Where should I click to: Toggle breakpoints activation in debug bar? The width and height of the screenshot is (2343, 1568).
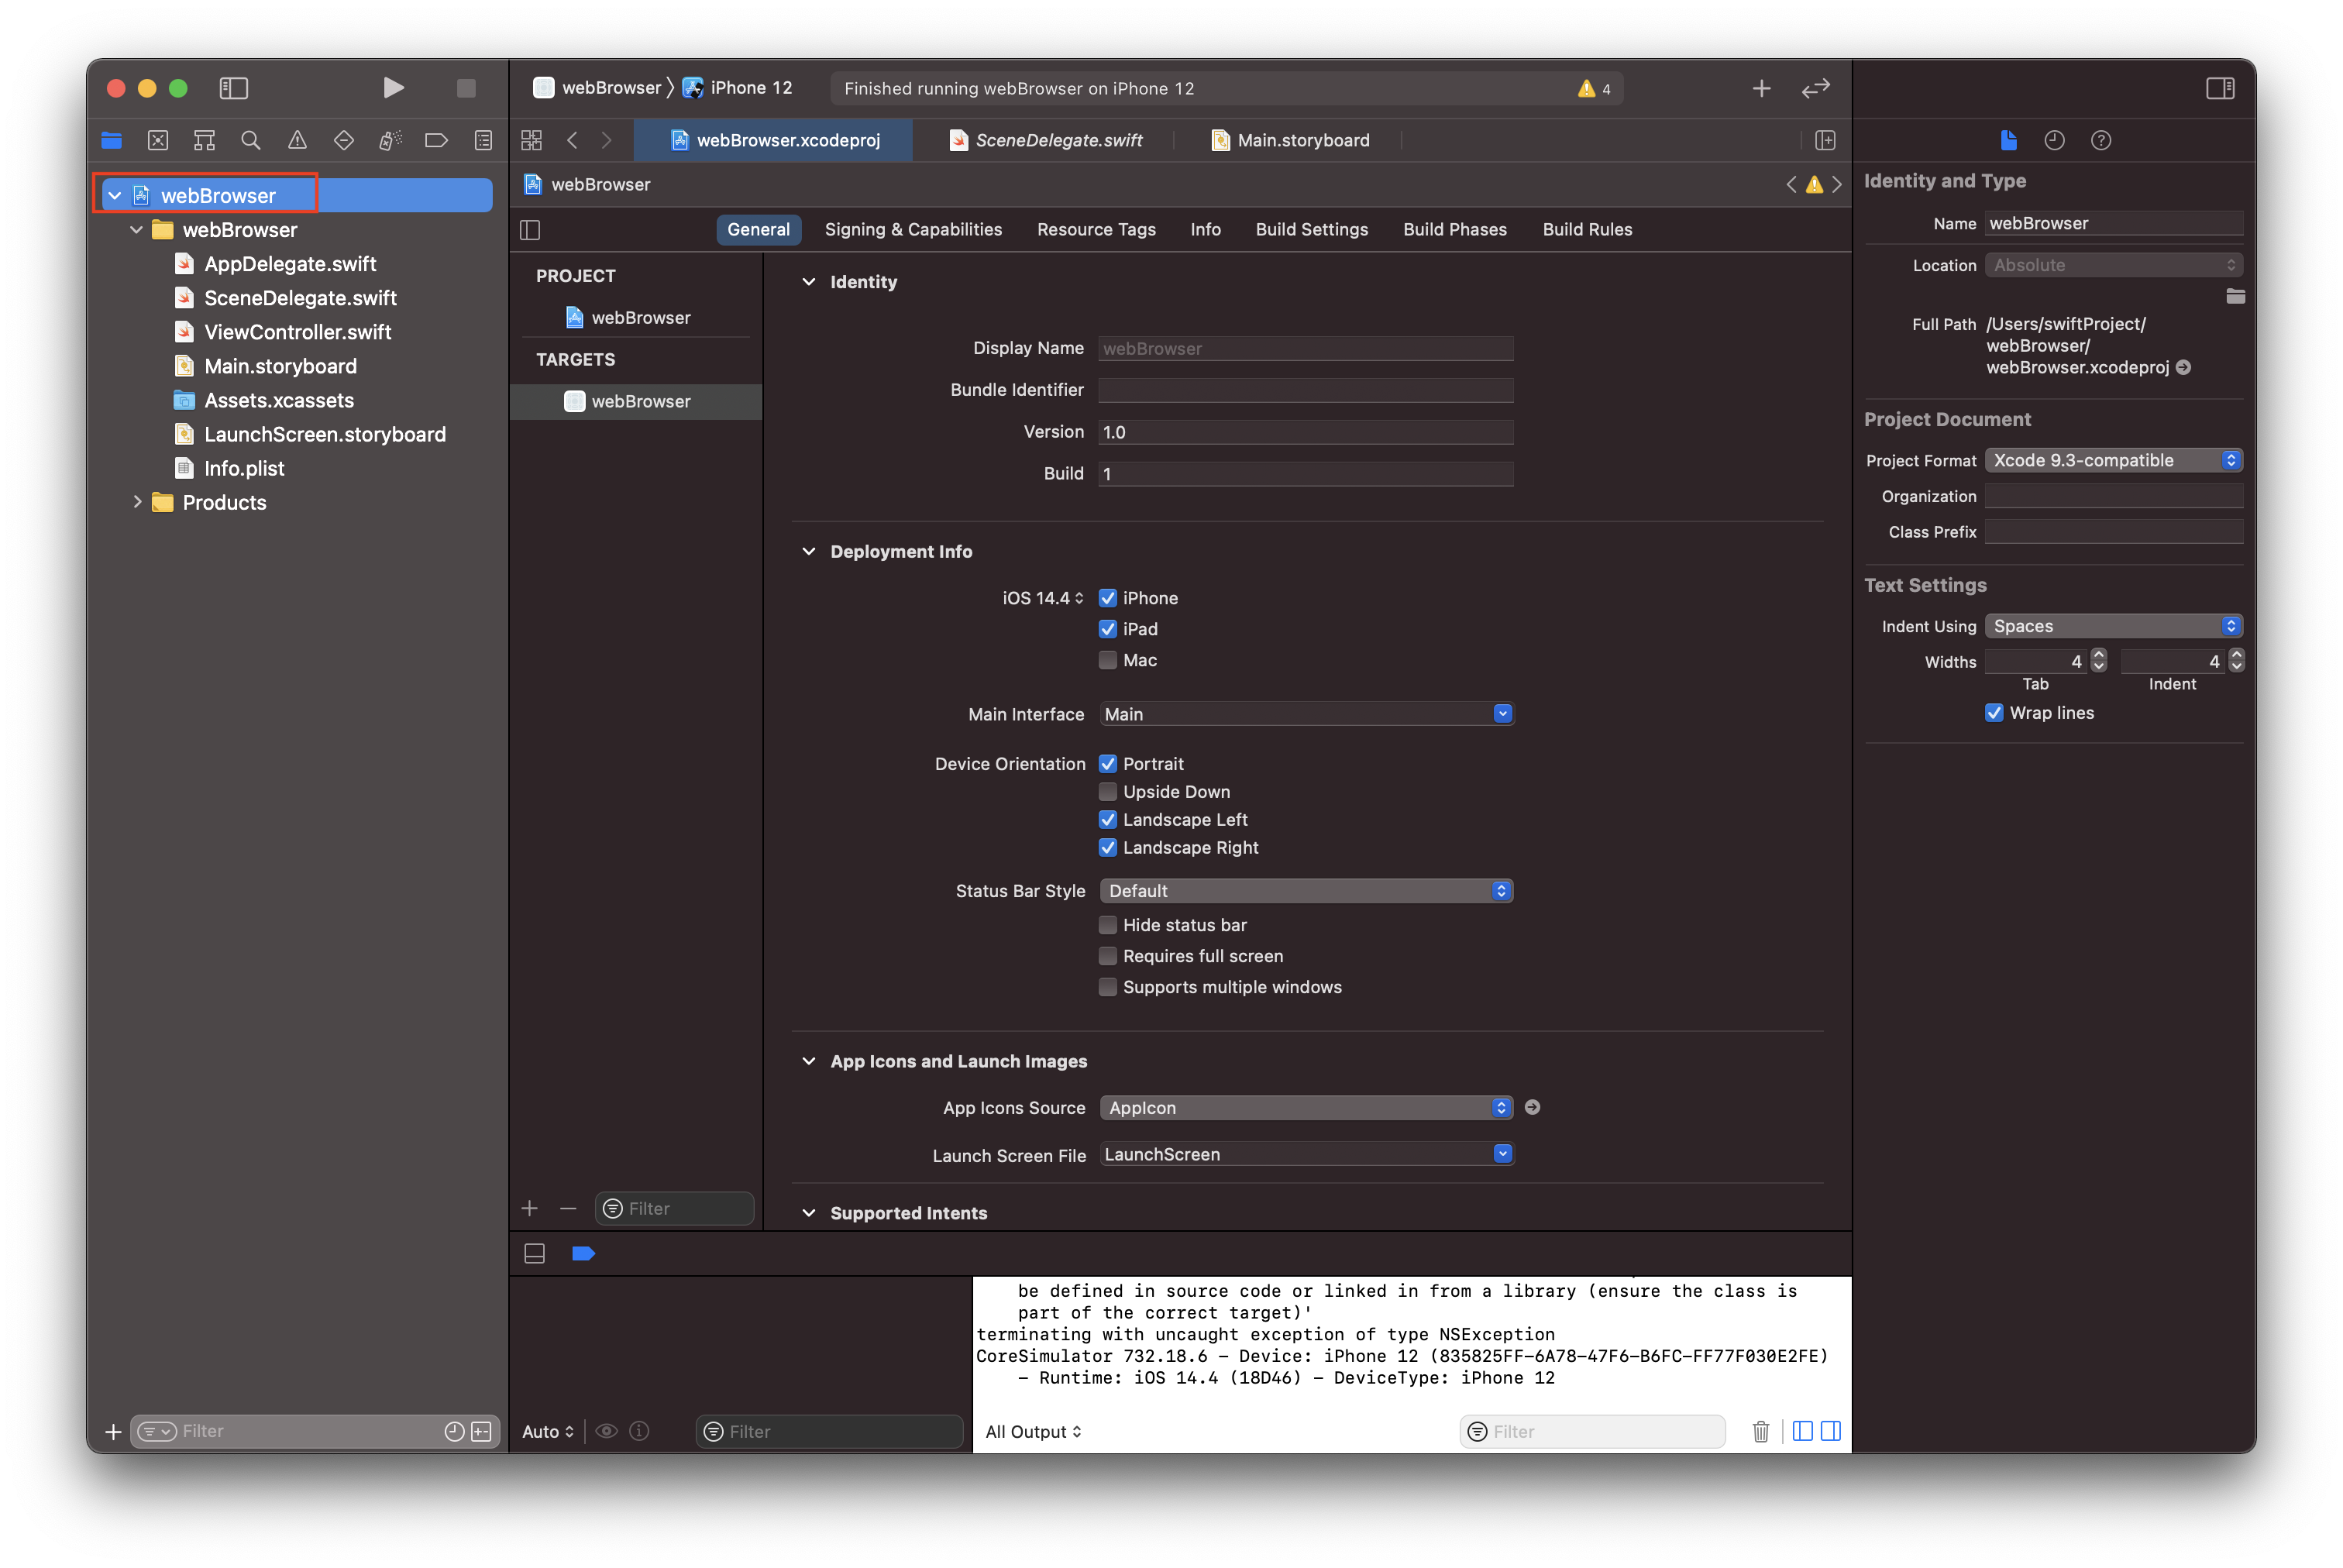pos(584,1253)
